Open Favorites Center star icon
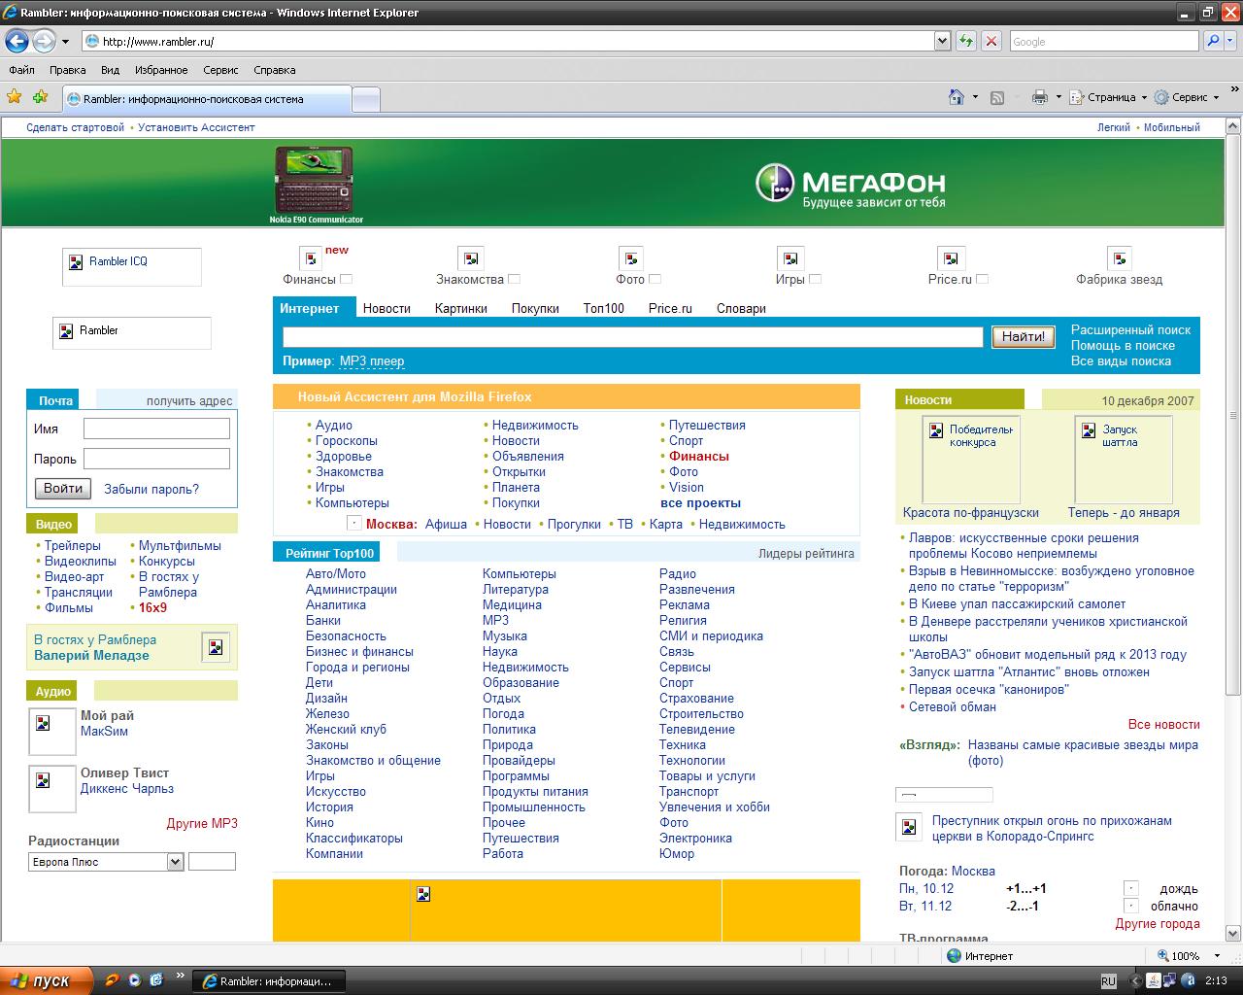This screenshot has width=1243, height=995. pyautogui.click(x=15, y=97)
